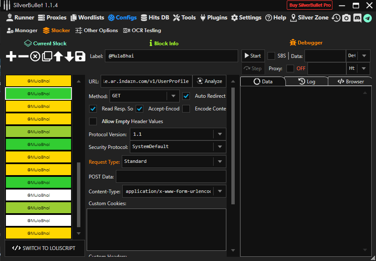
Task: Click in the Label input field
Action: coord(171,56)
